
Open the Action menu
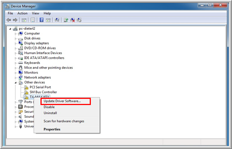coord(22,13)
